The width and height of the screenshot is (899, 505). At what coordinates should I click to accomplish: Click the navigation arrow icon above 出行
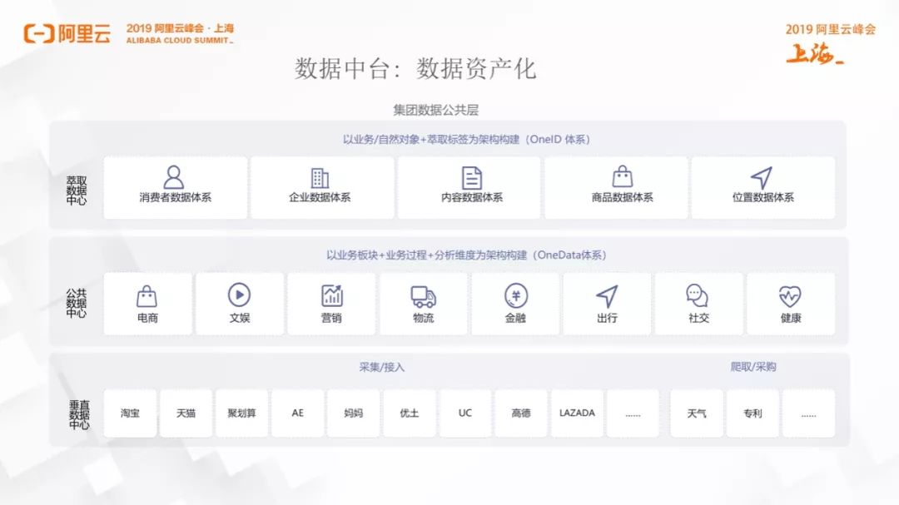[607, 296]
